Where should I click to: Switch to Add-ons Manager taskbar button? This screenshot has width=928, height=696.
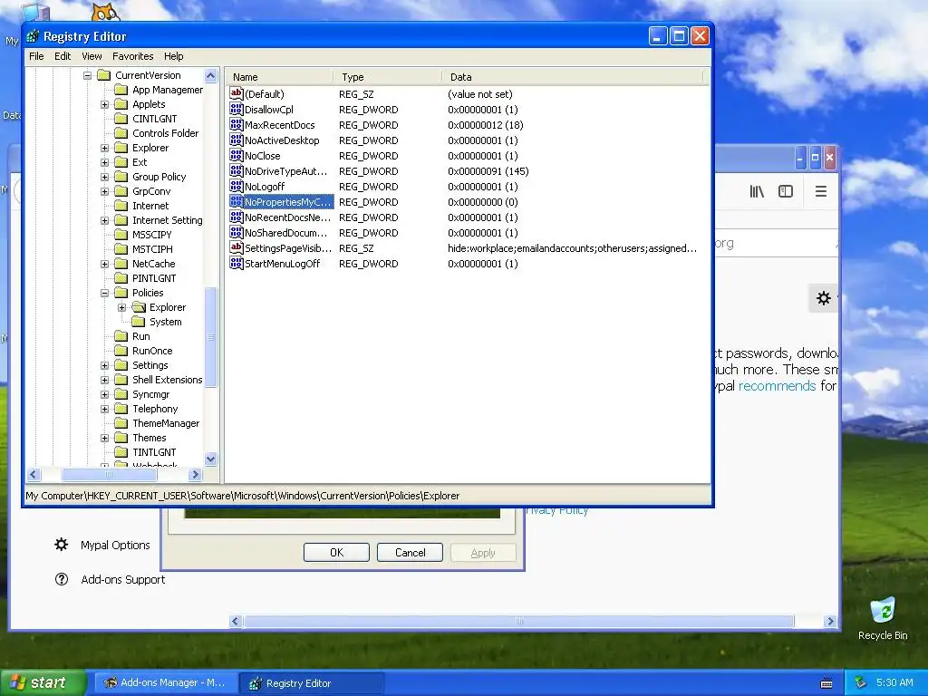(165, 683)
